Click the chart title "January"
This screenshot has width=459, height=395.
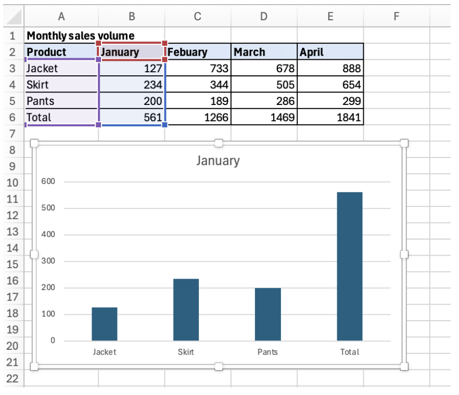219,161
